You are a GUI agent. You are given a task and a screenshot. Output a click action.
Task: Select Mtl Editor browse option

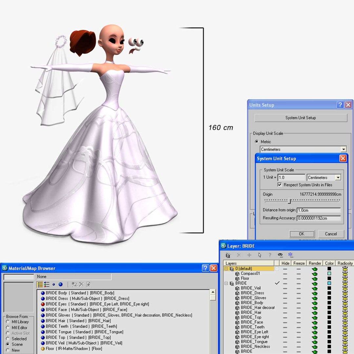coord(8,327)
